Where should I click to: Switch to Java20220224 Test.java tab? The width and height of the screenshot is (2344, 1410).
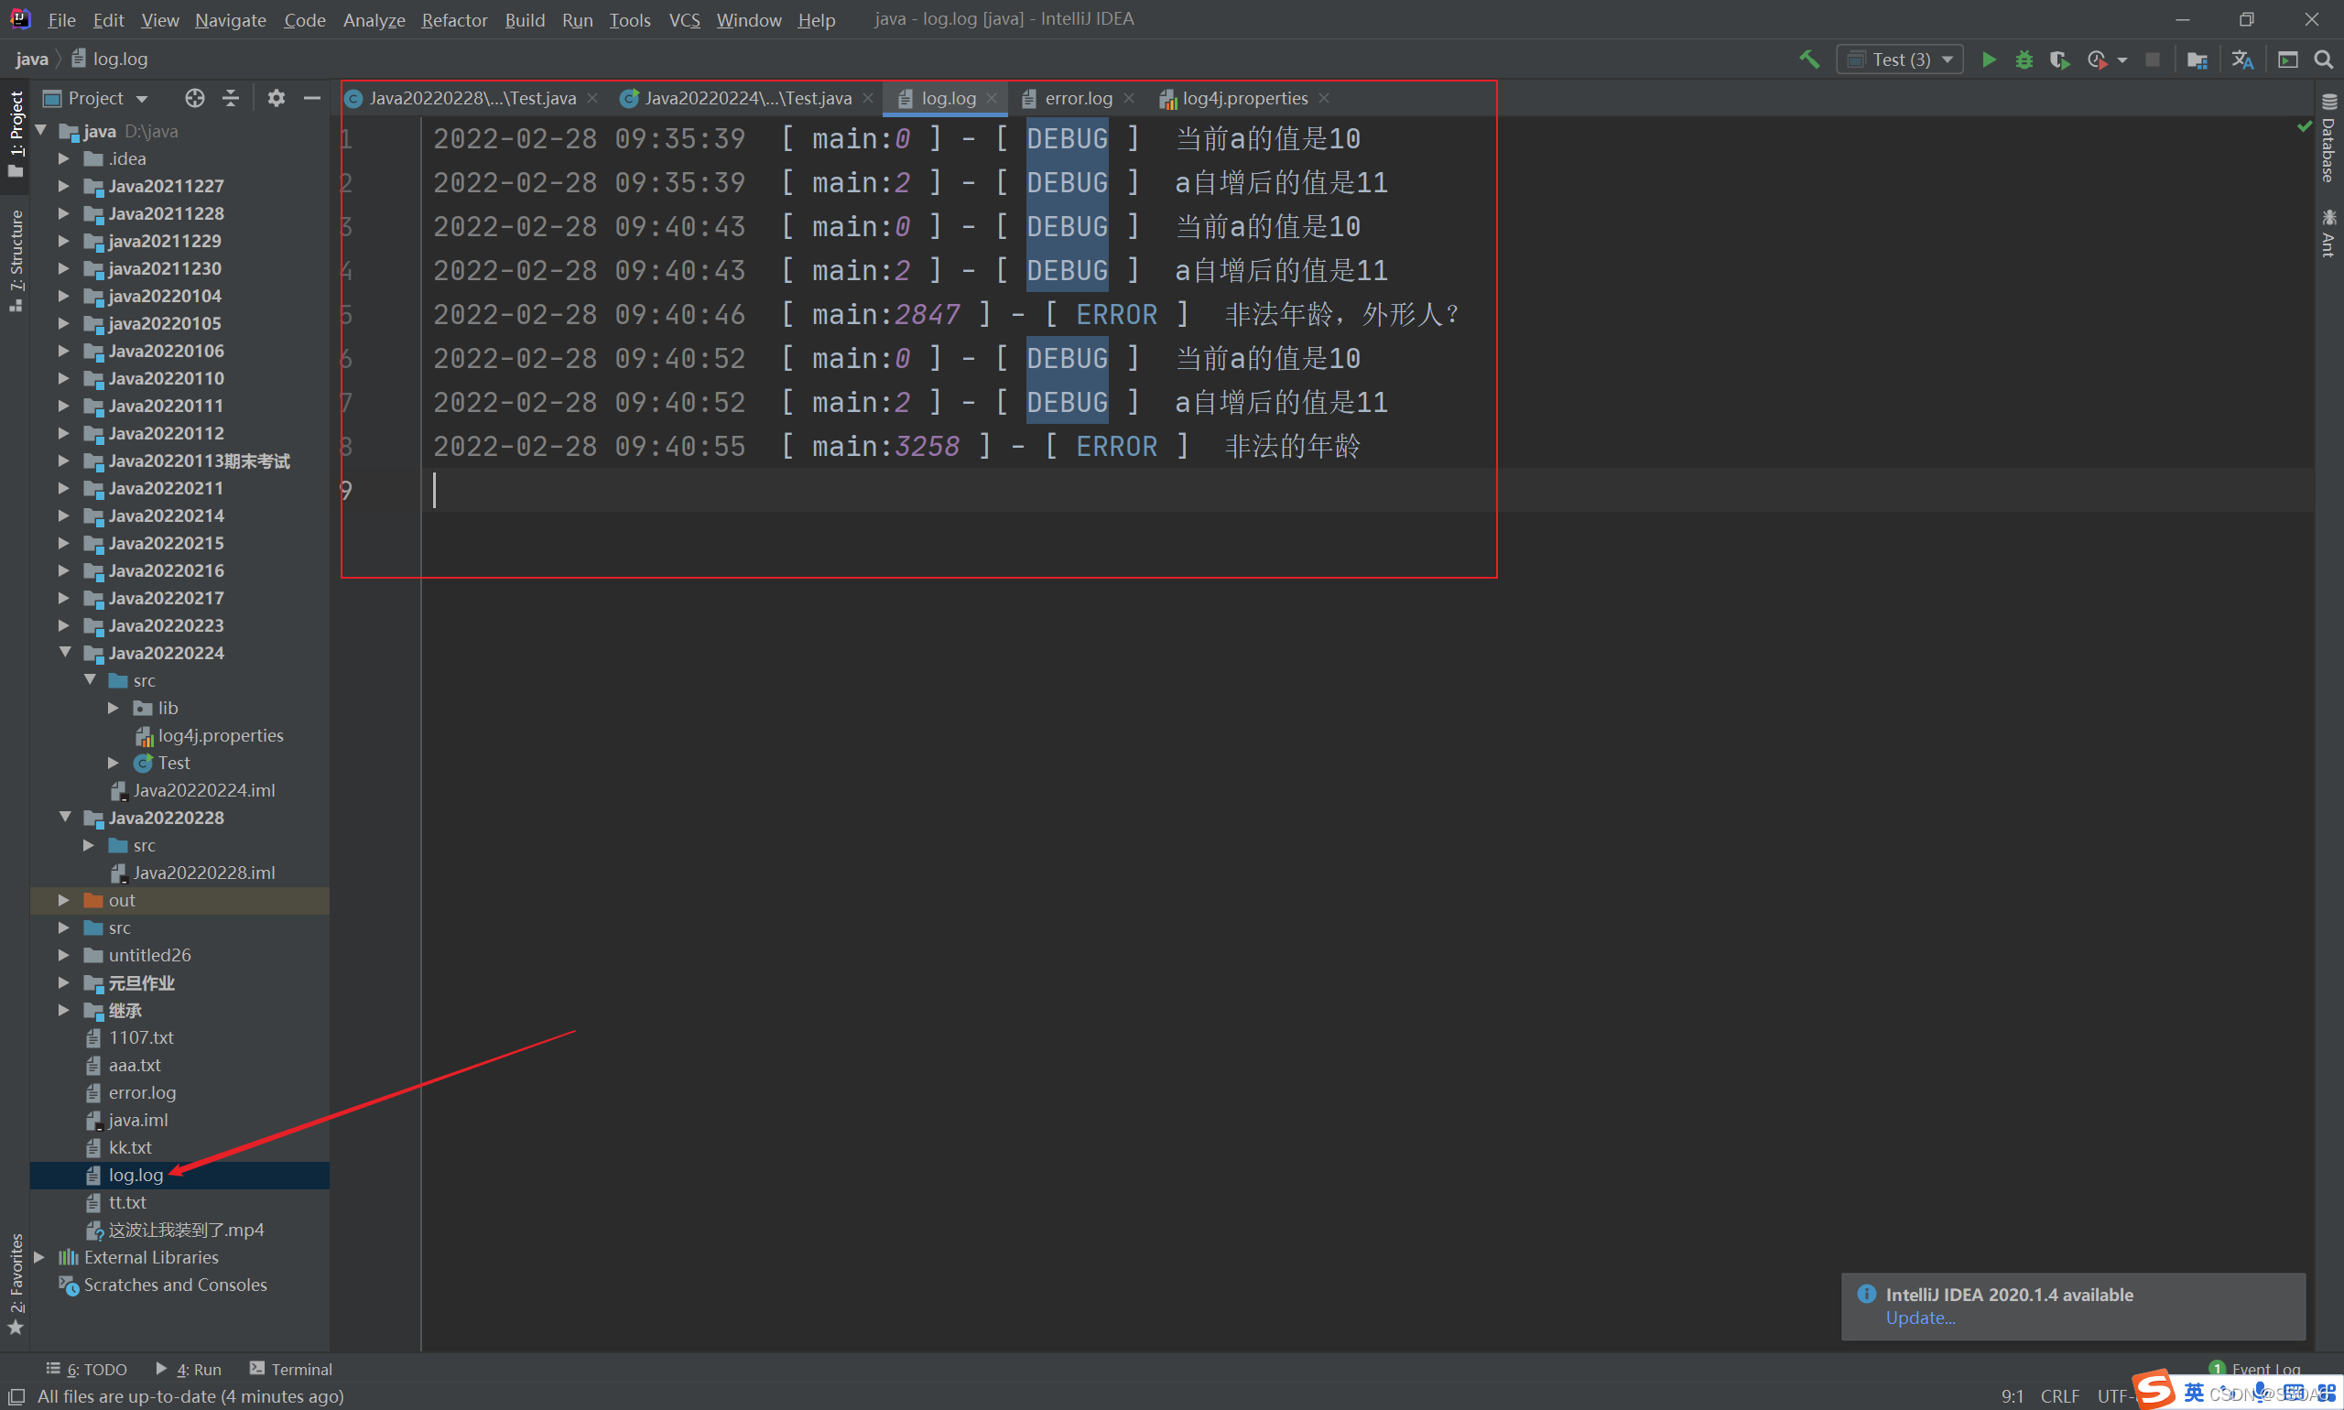748,98
